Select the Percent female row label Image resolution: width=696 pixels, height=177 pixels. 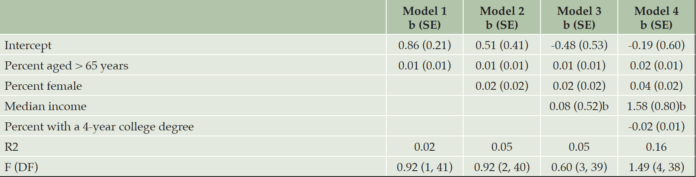click(43, 86)
